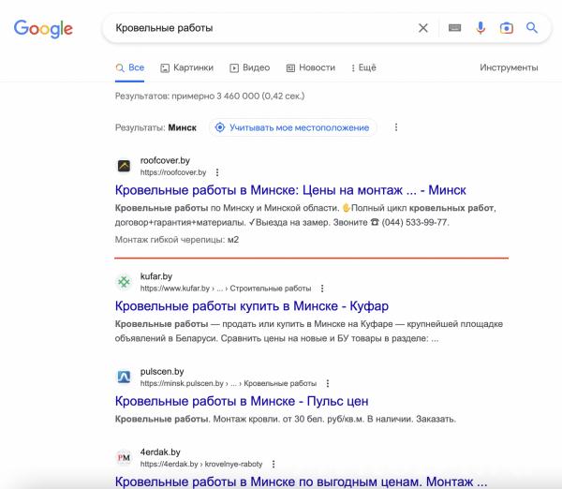562x489 pixels.
Task: Go to the Google logo homepage
Action: tap(43, 29)
